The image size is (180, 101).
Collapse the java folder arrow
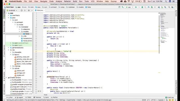(x=8, y=18)
